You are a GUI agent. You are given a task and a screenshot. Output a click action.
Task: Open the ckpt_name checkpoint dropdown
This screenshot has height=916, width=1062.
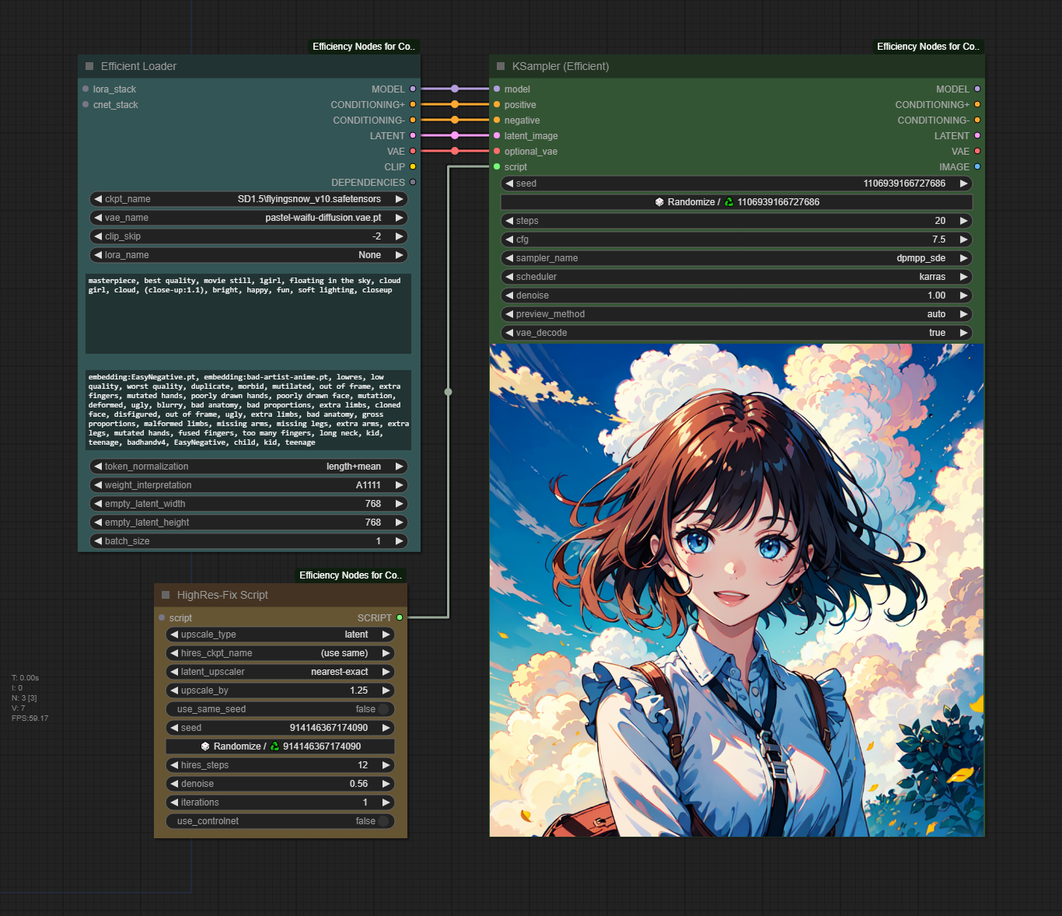pyautogui.click(x=249, y=199)
